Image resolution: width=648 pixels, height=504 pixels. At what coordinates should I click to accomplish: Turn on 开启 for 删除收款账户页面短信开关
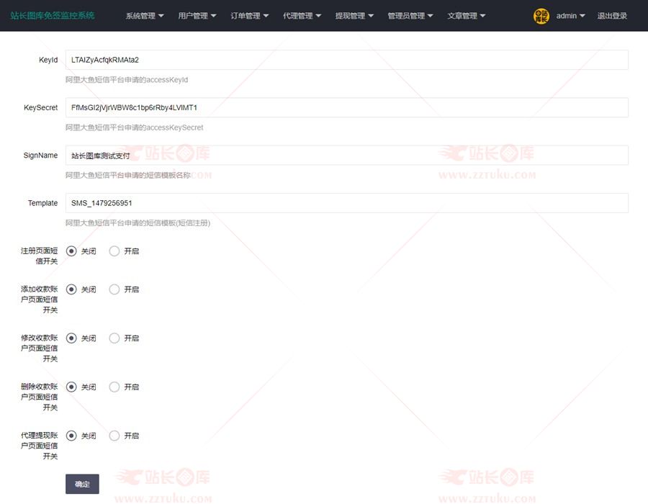coord(114,387)
